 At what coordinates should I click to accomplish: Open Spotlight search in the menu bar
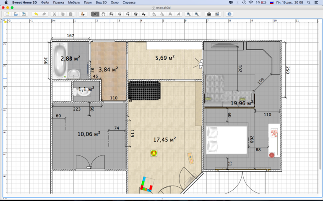pos(310,3)
